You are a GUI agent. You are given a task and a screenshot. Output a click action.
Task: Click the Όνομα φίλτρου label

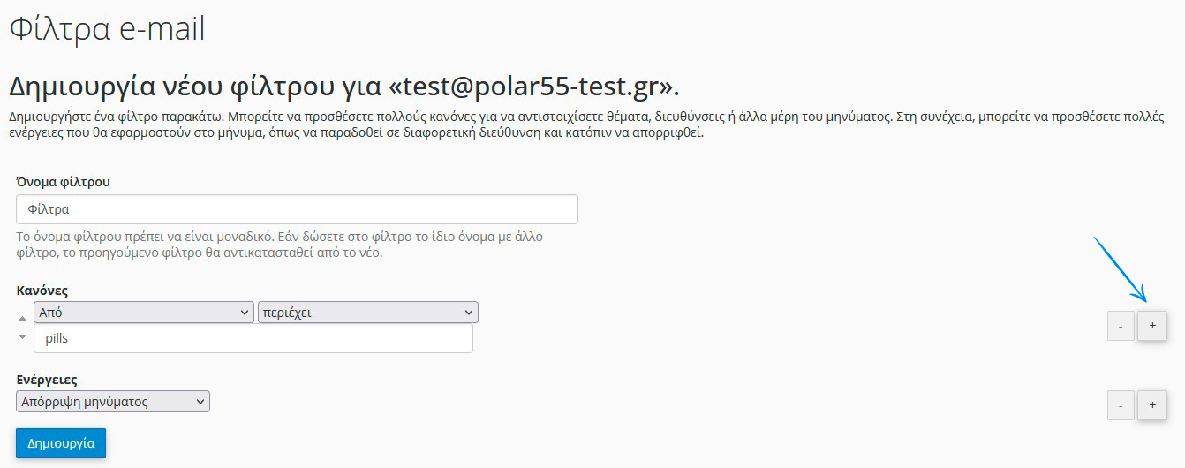[x=63, y=182]
